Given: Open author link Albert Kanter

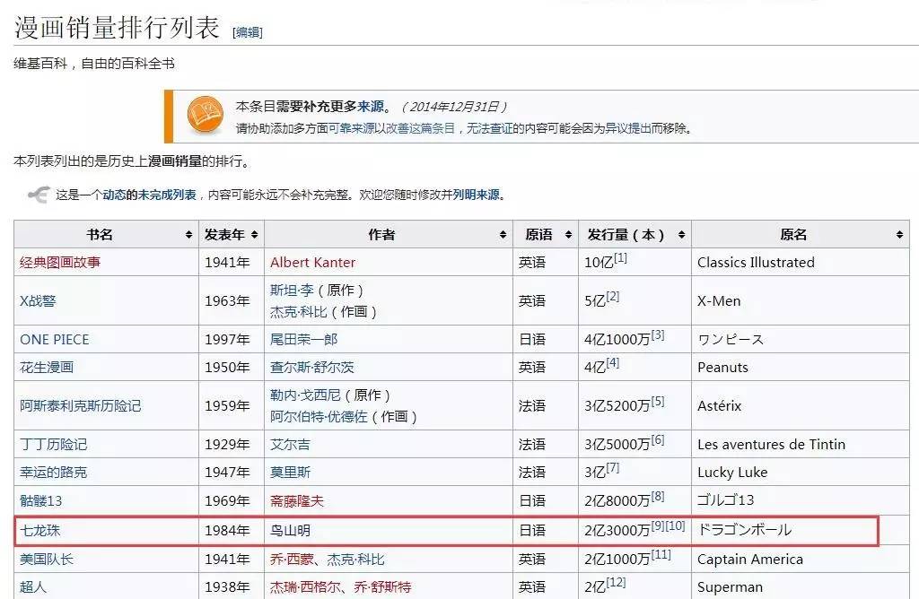Looking at the screenshot, I should point(312,263).
